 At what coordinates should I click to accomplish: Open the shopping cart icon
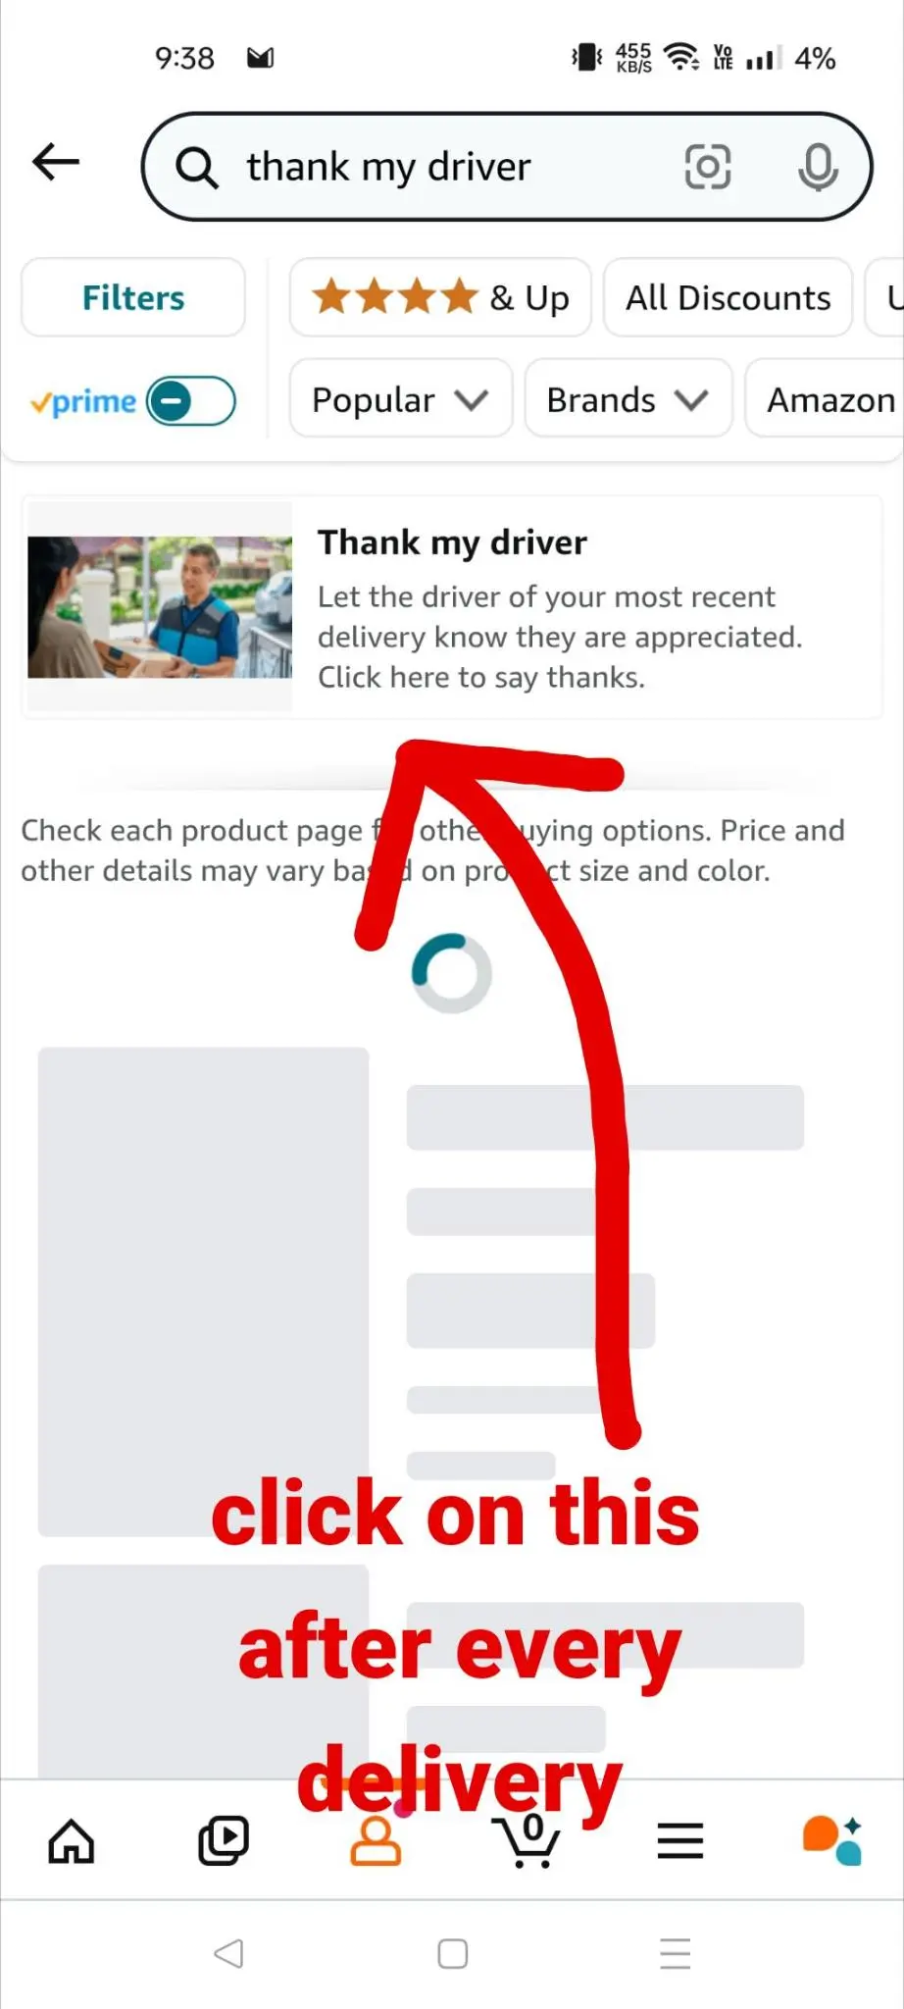[x=528, y=1841]
